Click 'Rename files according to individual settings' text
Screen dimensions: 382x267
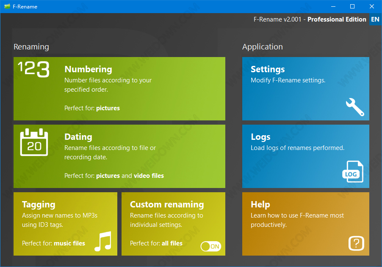tap(166, 220)
